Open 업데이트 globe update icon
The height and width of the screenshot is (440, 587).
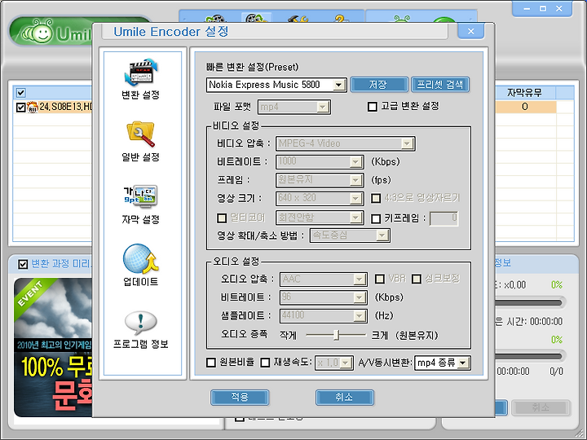pos(141,258)
